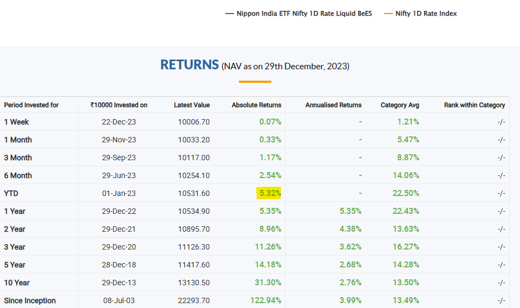520x308 pixels.
Task: Select the YTD row label
Action: coord(11,194)
